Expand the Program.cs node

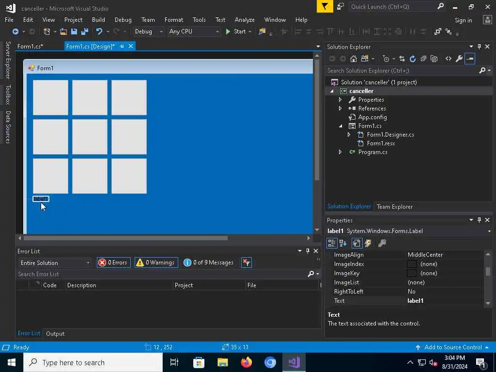pyautogui.click(x=341, y=152)
